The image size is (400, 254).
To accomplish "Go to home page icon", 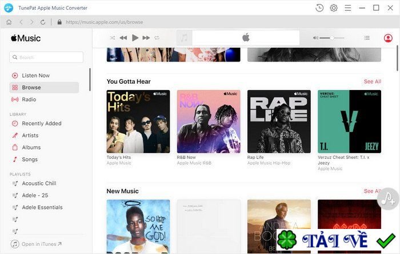I will coord(9,22).
